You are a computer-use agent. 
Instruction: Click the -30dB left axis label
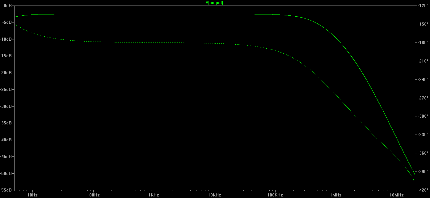pyautogui.click(x=6, y=106)
